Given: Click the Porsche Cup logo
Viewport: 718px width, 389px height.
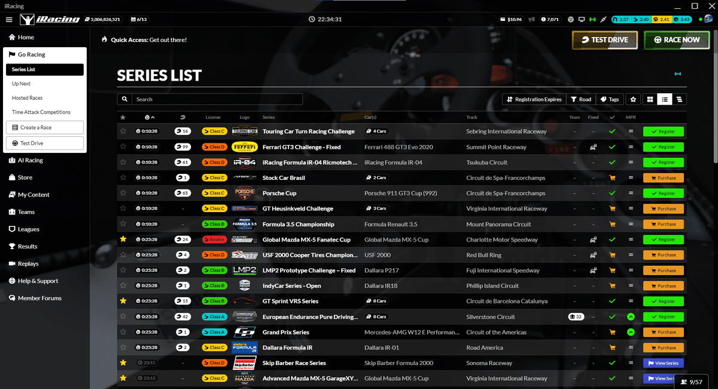Looking at the screenshot, I should [245, 193].
